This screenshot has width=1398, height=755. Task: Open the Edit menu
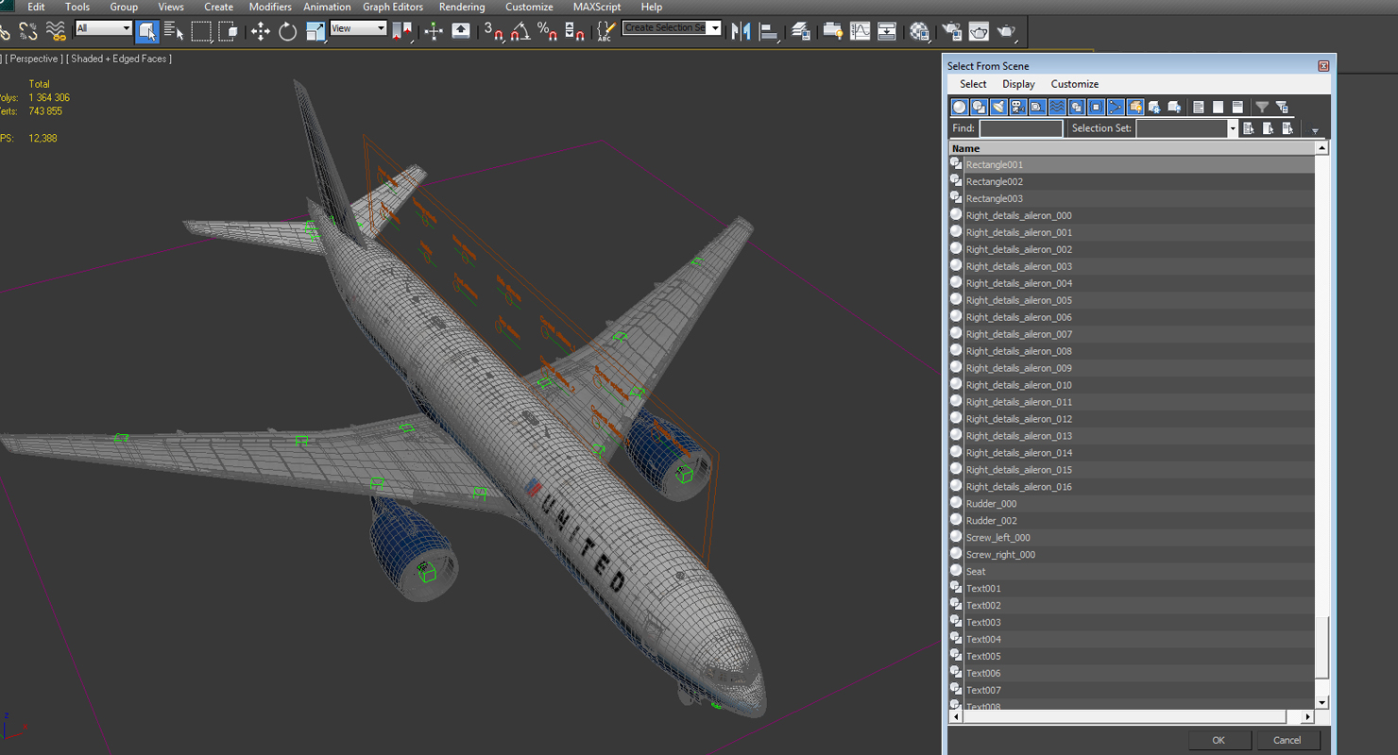click(x=36, y=7)
